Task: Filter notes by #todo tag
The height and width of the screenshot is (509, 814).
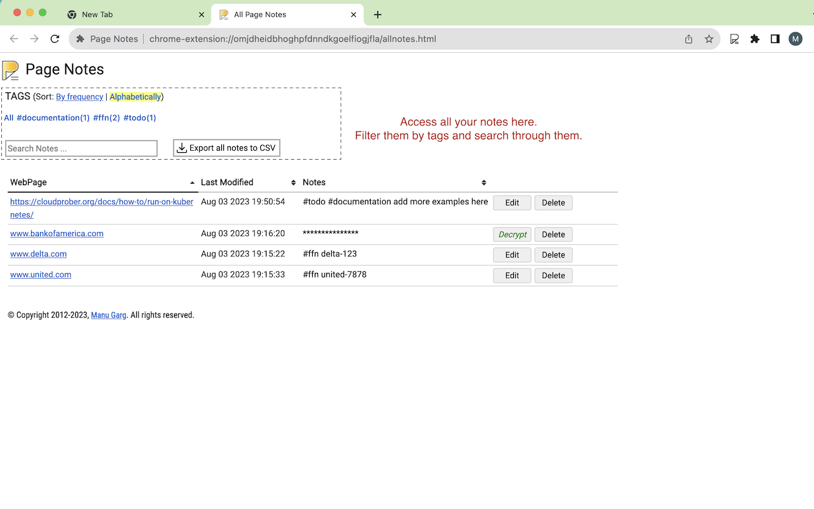Action: coord(139,118)
